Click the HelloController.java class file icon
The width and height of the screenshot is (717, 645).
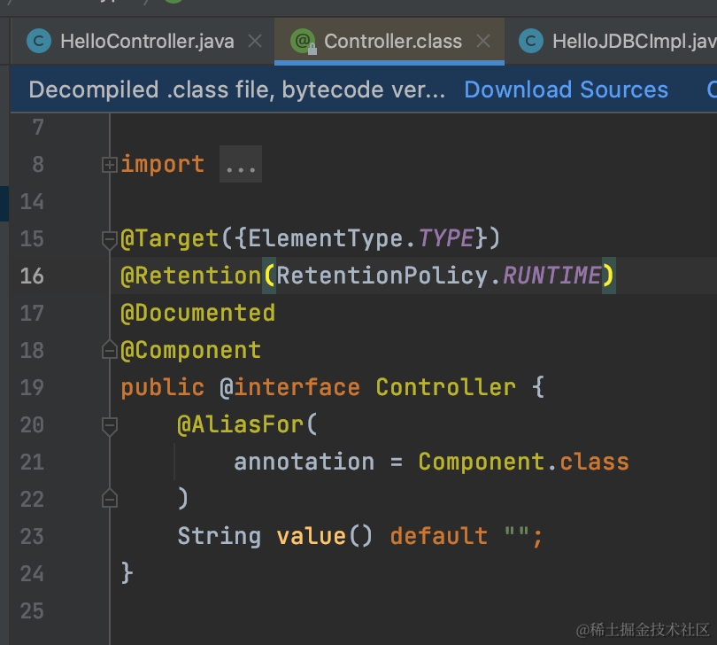click(39, 42)
